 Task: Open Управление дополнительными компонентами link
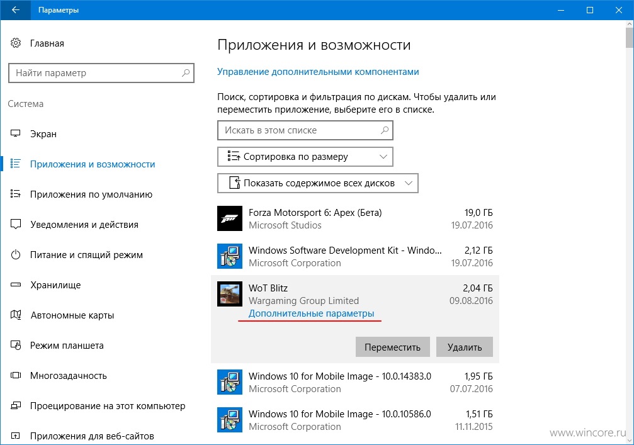(318, 72)
